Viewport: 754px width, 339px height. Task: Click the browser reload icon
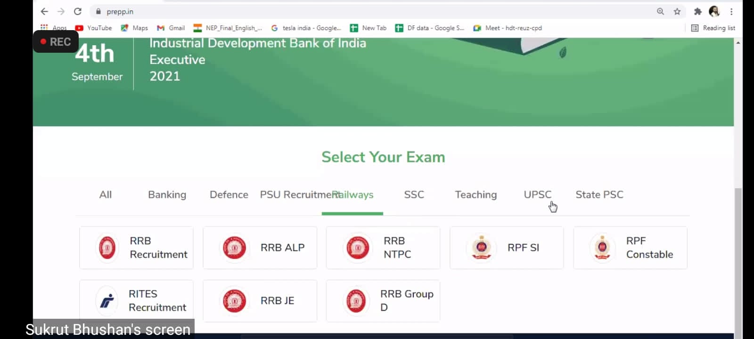pyautogui.click(x=78, y=11)
